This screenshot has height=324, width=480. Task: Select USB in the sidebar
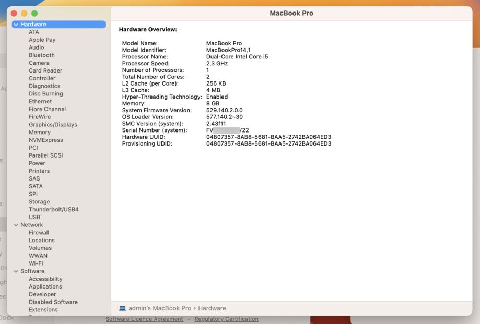pyautogui.click(x=34, y=217)
